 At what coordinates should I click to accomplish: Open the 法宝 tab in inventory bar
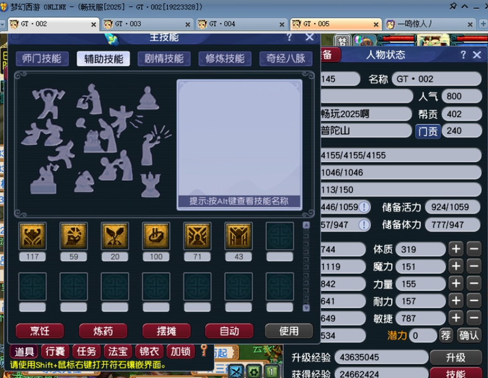click(118, 351)
